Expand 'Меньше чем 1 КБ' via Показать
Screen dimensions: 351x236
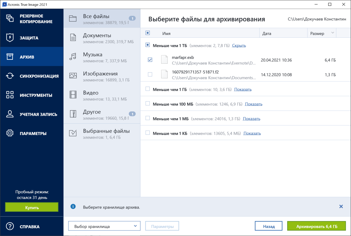252,133
